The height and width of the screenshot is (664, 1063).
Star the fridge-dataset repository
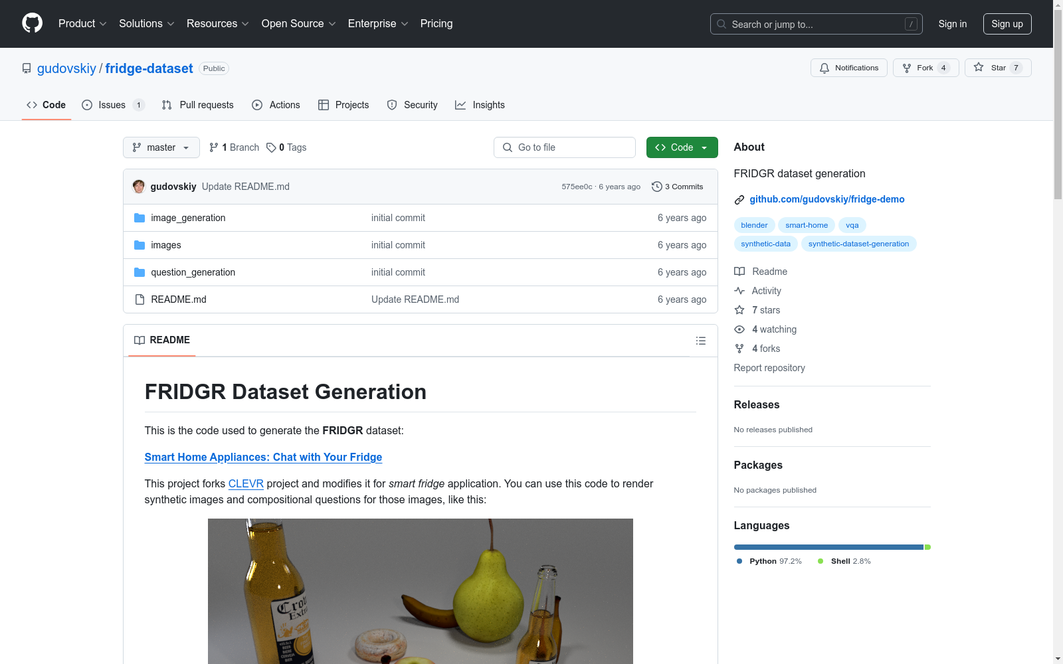998,68
